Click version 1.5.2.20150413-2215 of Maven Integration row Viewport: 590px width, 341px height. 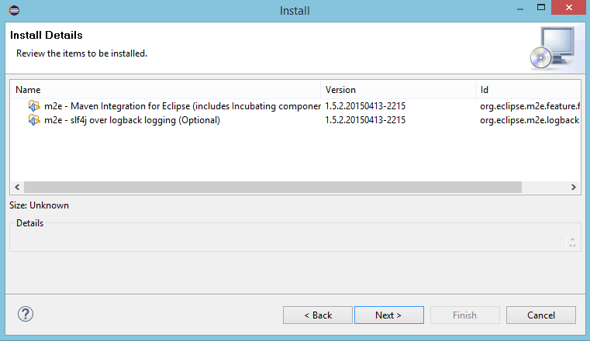365,106
